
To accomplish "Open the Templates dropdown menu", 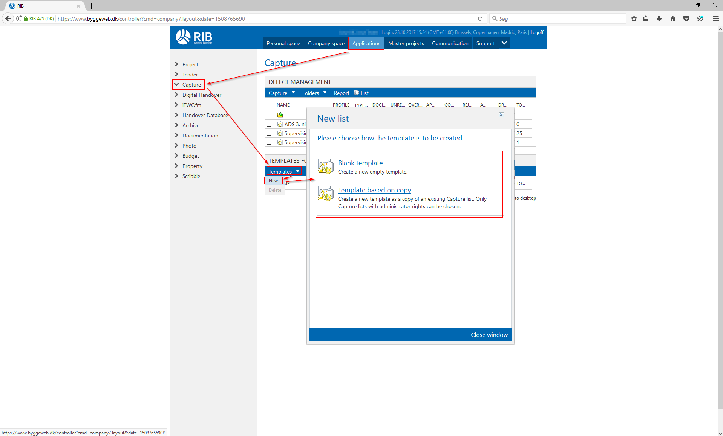I will coord(284,172).
